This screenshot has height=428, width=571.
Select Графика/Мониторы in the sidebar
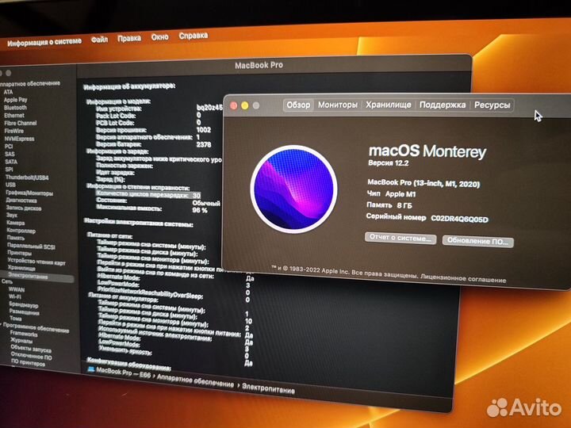point(29,193)
